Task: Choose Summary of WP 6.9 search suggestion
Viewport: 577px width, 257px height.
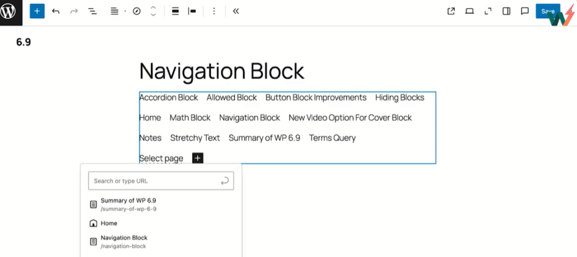Action: coord(161,205)
